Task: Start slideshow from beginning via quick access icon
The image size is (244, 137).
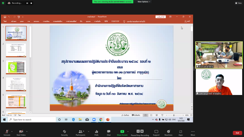Action: pos(19,17)
